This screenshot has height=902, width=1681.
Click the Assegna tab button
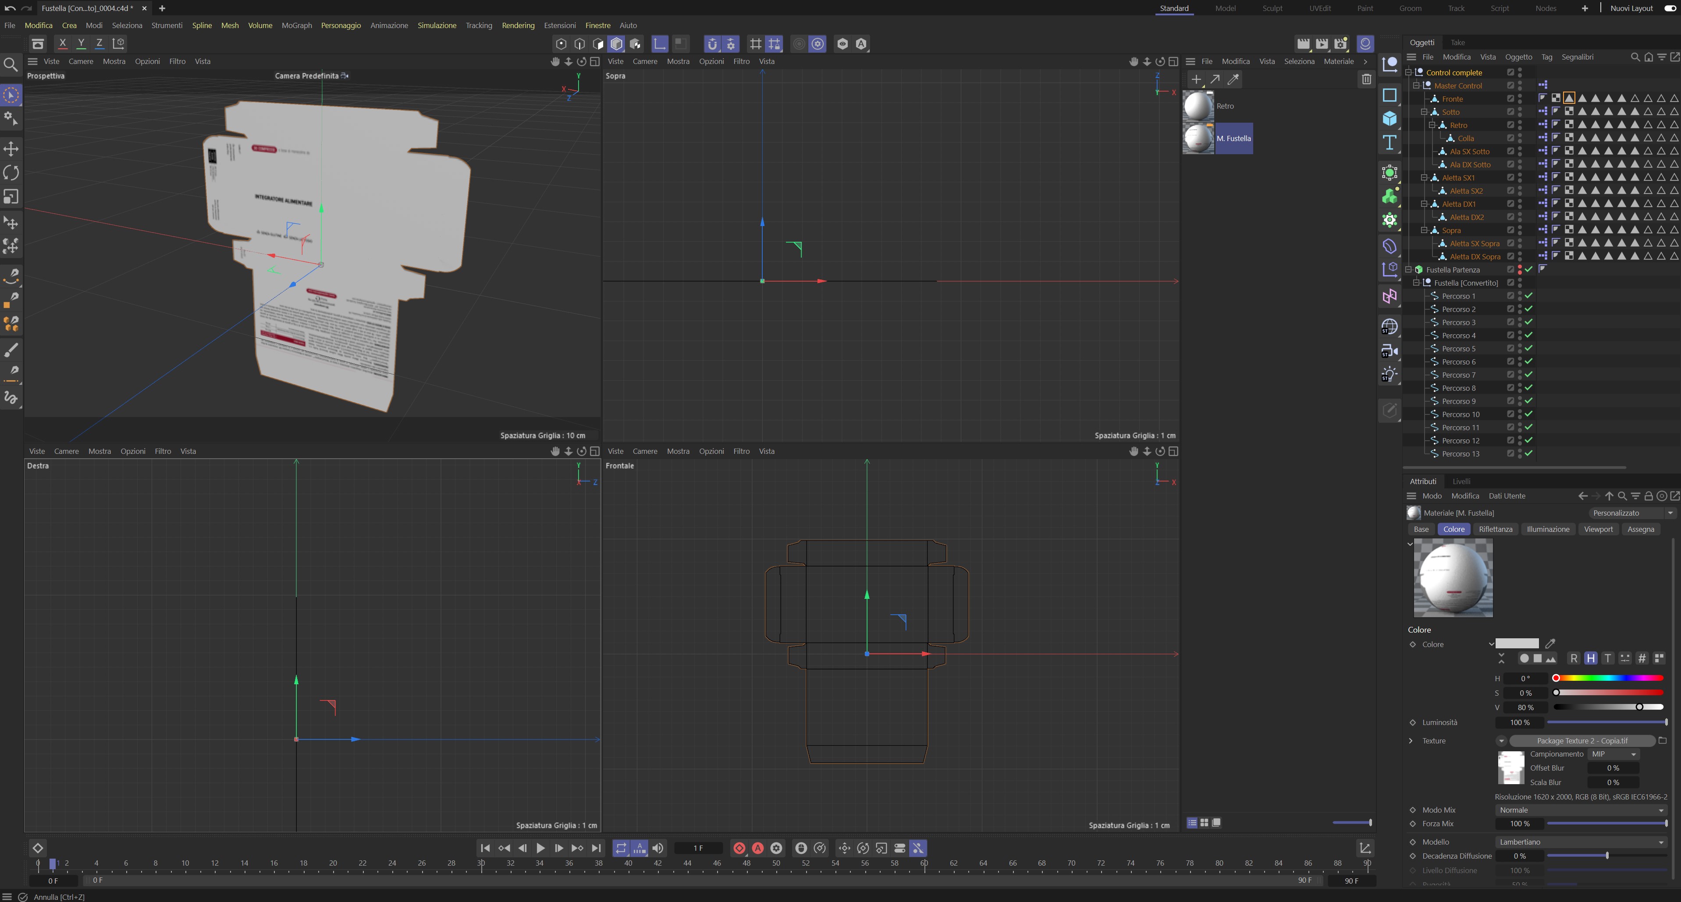coord(1640,529)
